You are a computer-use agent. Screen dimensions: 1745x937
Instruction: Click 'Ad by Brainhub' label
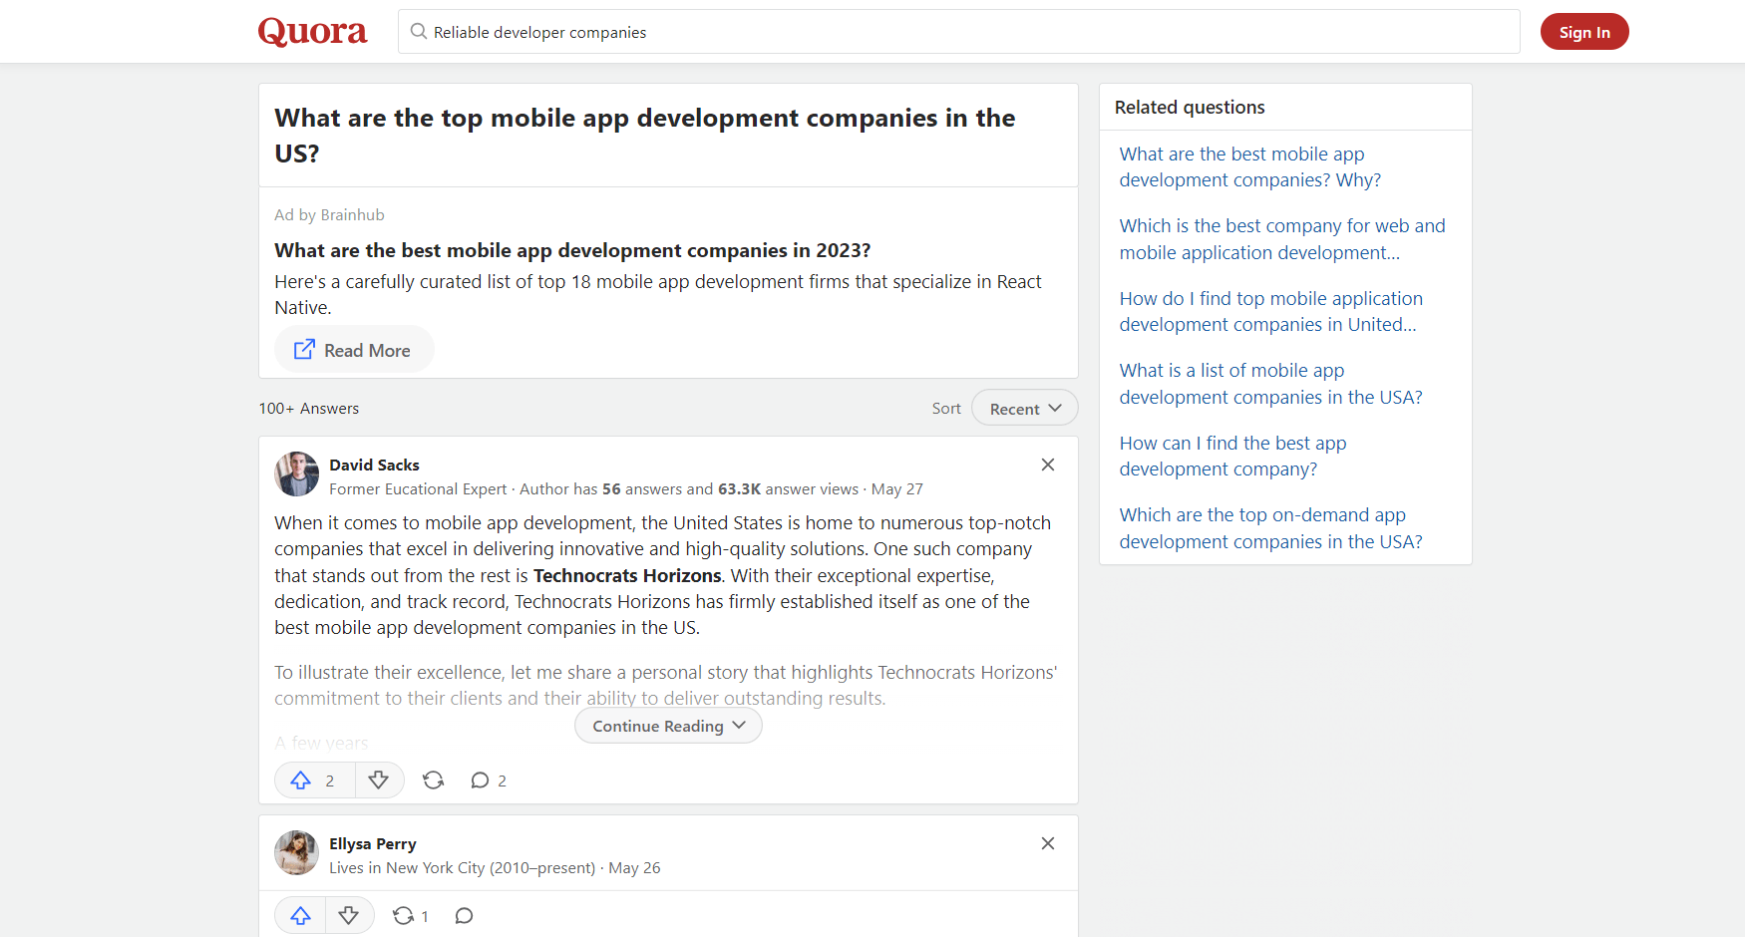tap(330, 215)
